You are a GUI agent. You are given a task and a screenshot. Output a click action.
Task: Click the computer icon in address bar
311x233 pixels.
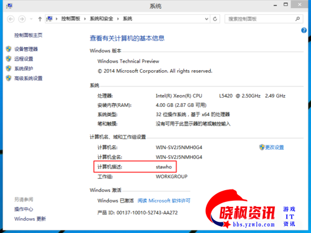[x=49, y=19]
